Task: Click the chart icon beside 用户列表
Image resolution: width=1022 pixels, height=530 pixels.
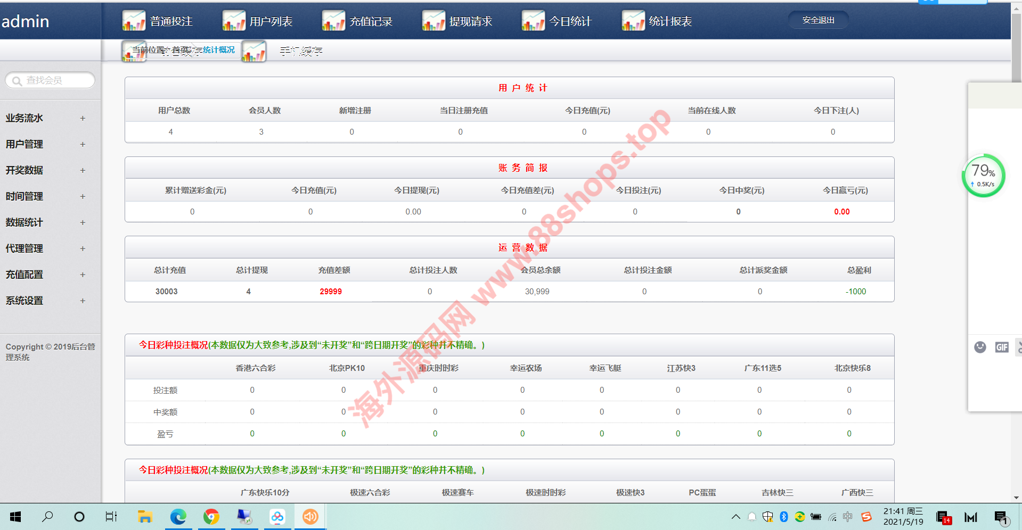Action: tap(233, 21)
